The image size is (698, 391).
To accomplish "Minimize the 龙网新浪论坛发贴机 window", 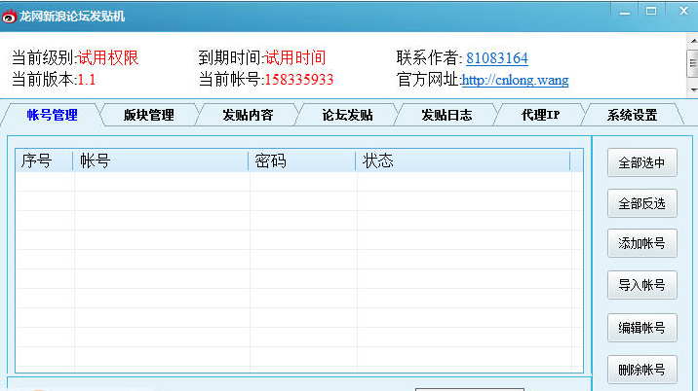I will pos(625,12).
